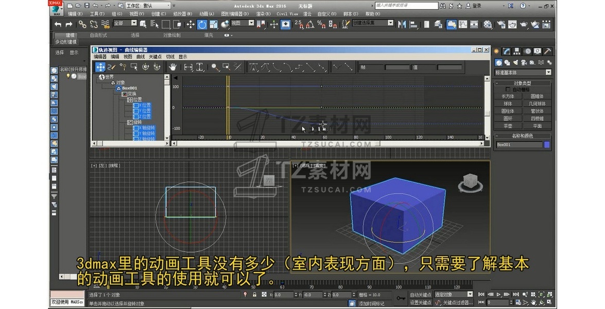Open the Mirror tool
Viewport: 605px width, 309px height.
[x=402, y=24]
